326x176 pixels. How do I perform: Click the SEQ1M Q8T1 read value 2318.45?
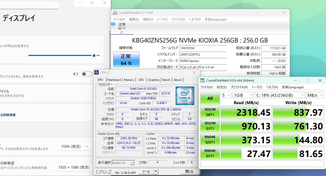pos(246,112)
